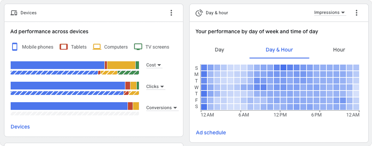Select the Day & Hour tab
Image resolution: width=372 pixels, height=146 pixels.
click(279, 50)
